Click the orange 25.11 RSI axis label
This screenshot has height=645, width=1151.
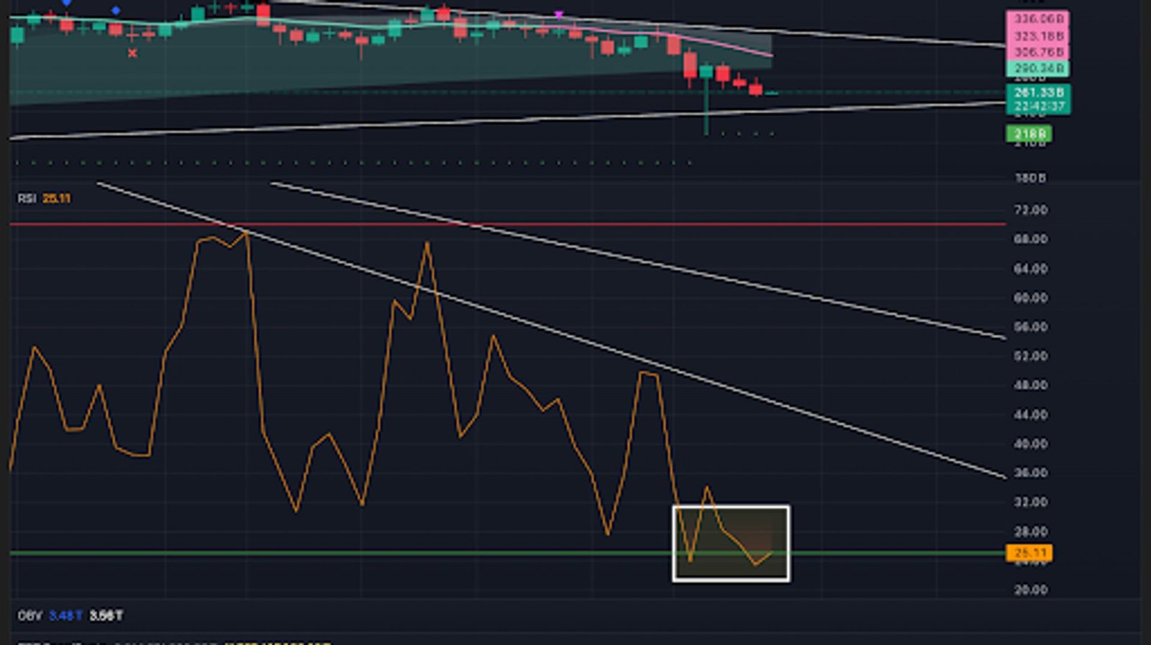click(1029, 553)
